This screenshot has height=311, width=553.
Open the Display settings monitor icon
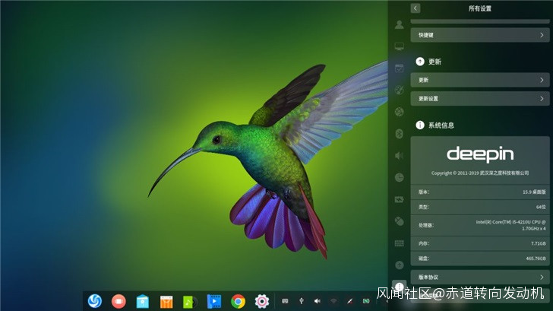point(400,46)
